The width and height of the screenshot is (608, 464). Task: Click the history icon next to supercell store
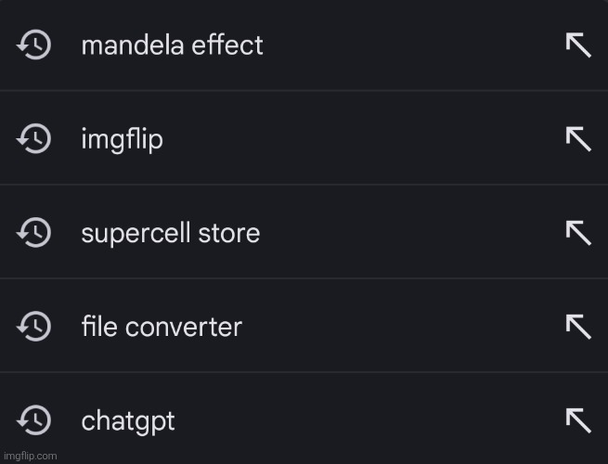click(x=34, y=232)
